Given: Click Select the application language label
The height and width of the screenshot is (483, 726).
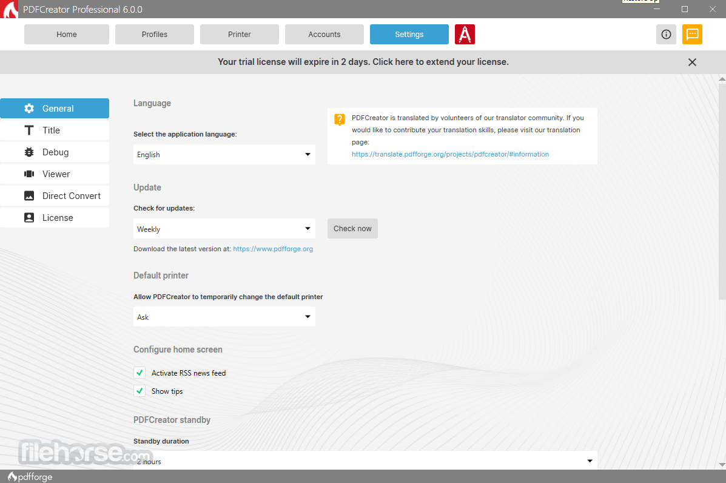Looking at the screenshot, I should 185,134.
